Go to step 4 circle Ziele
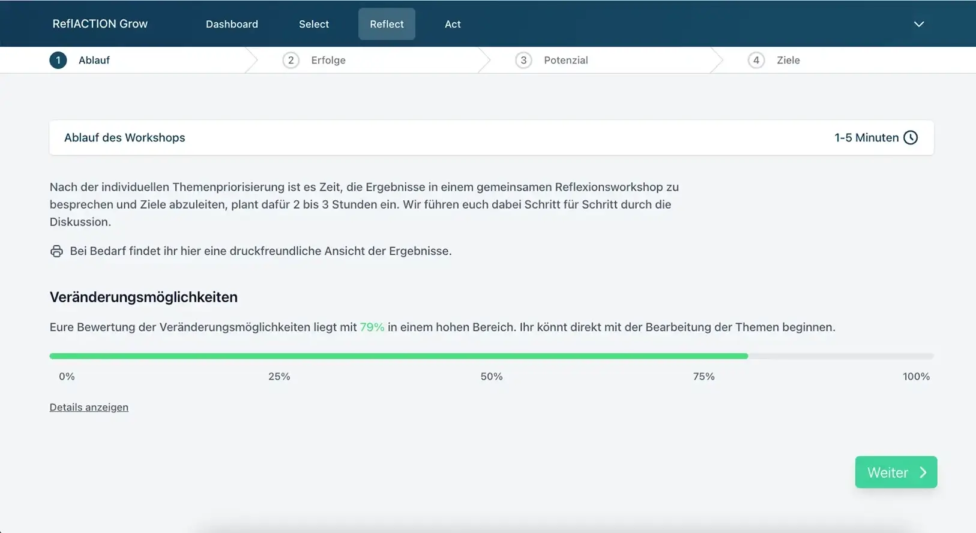The width and height of the screenshot is (976, 533). [x=756, y=61]
